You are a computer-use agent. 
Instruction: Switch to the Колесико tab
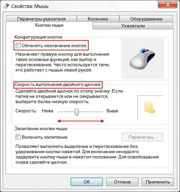(98, 19)
